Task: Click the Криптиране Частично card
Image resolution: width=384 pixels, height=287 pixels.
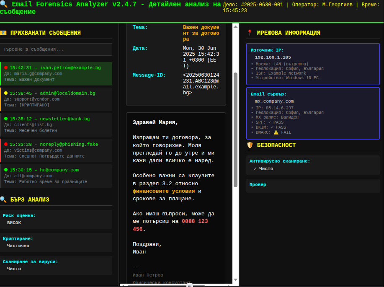Action: click(56, 242)
